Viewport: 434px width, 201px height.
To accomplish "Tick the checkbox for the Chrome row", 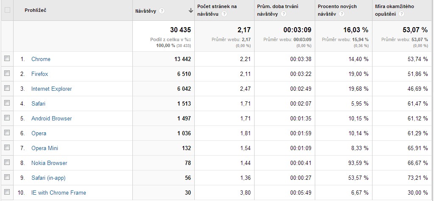I will point(7,59).
